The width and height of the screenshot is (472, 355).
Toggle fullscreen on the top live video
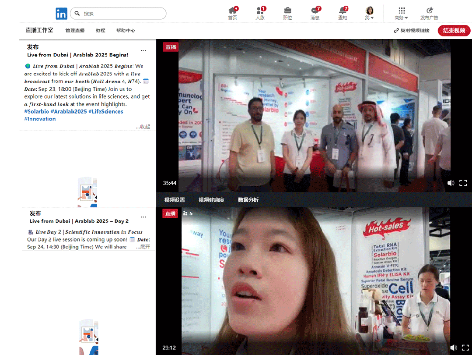(x=463, y=183)
